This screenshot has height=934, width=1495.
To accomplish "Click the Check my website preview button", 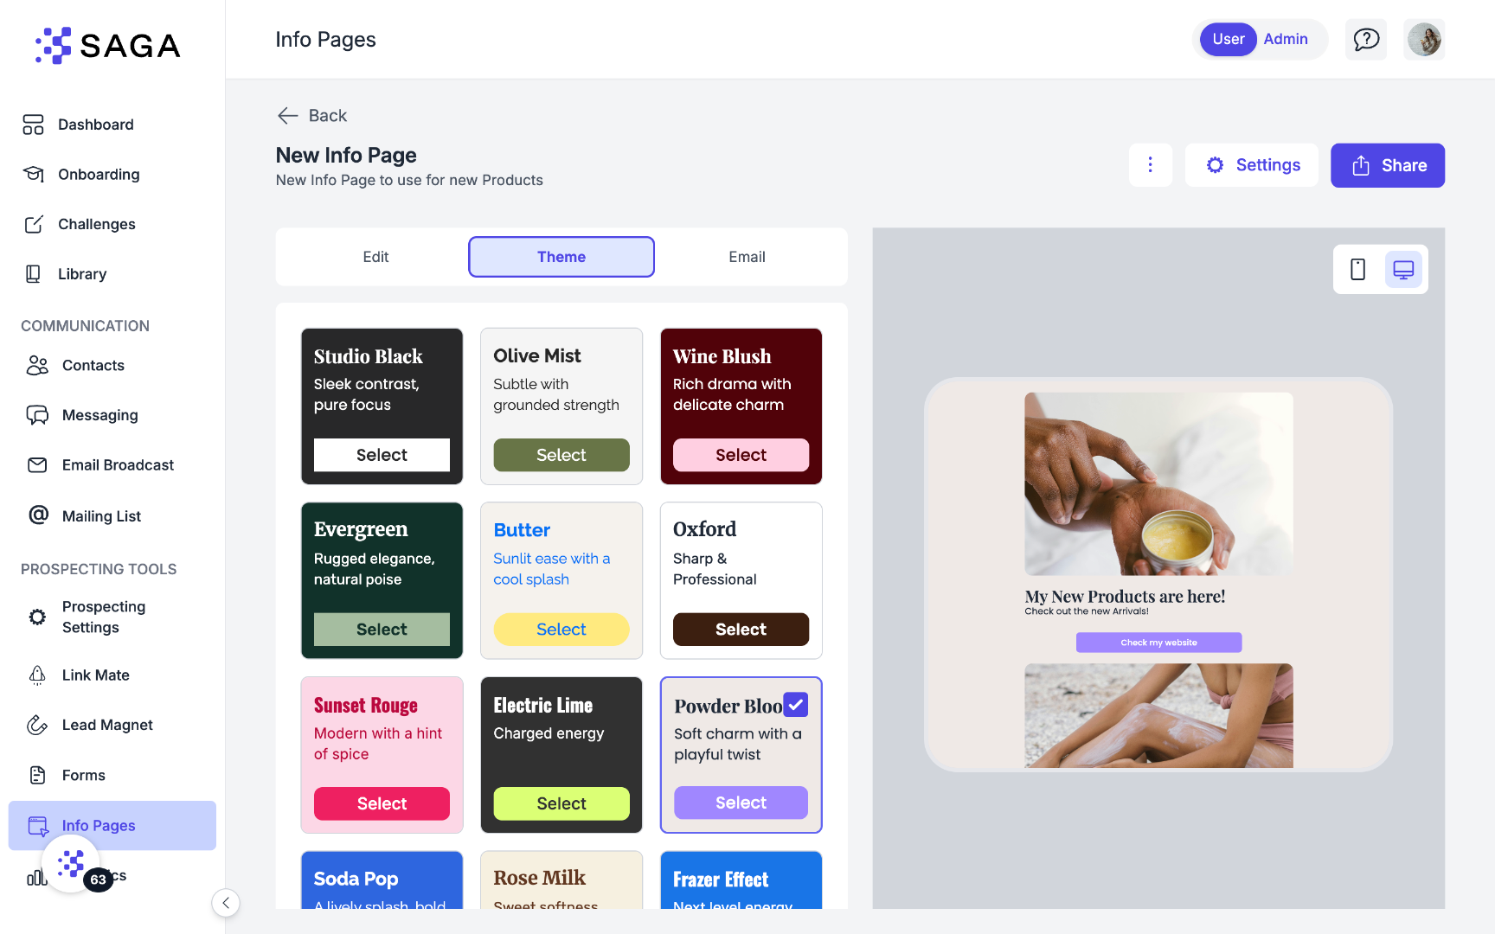I will tap(1158, 642).
